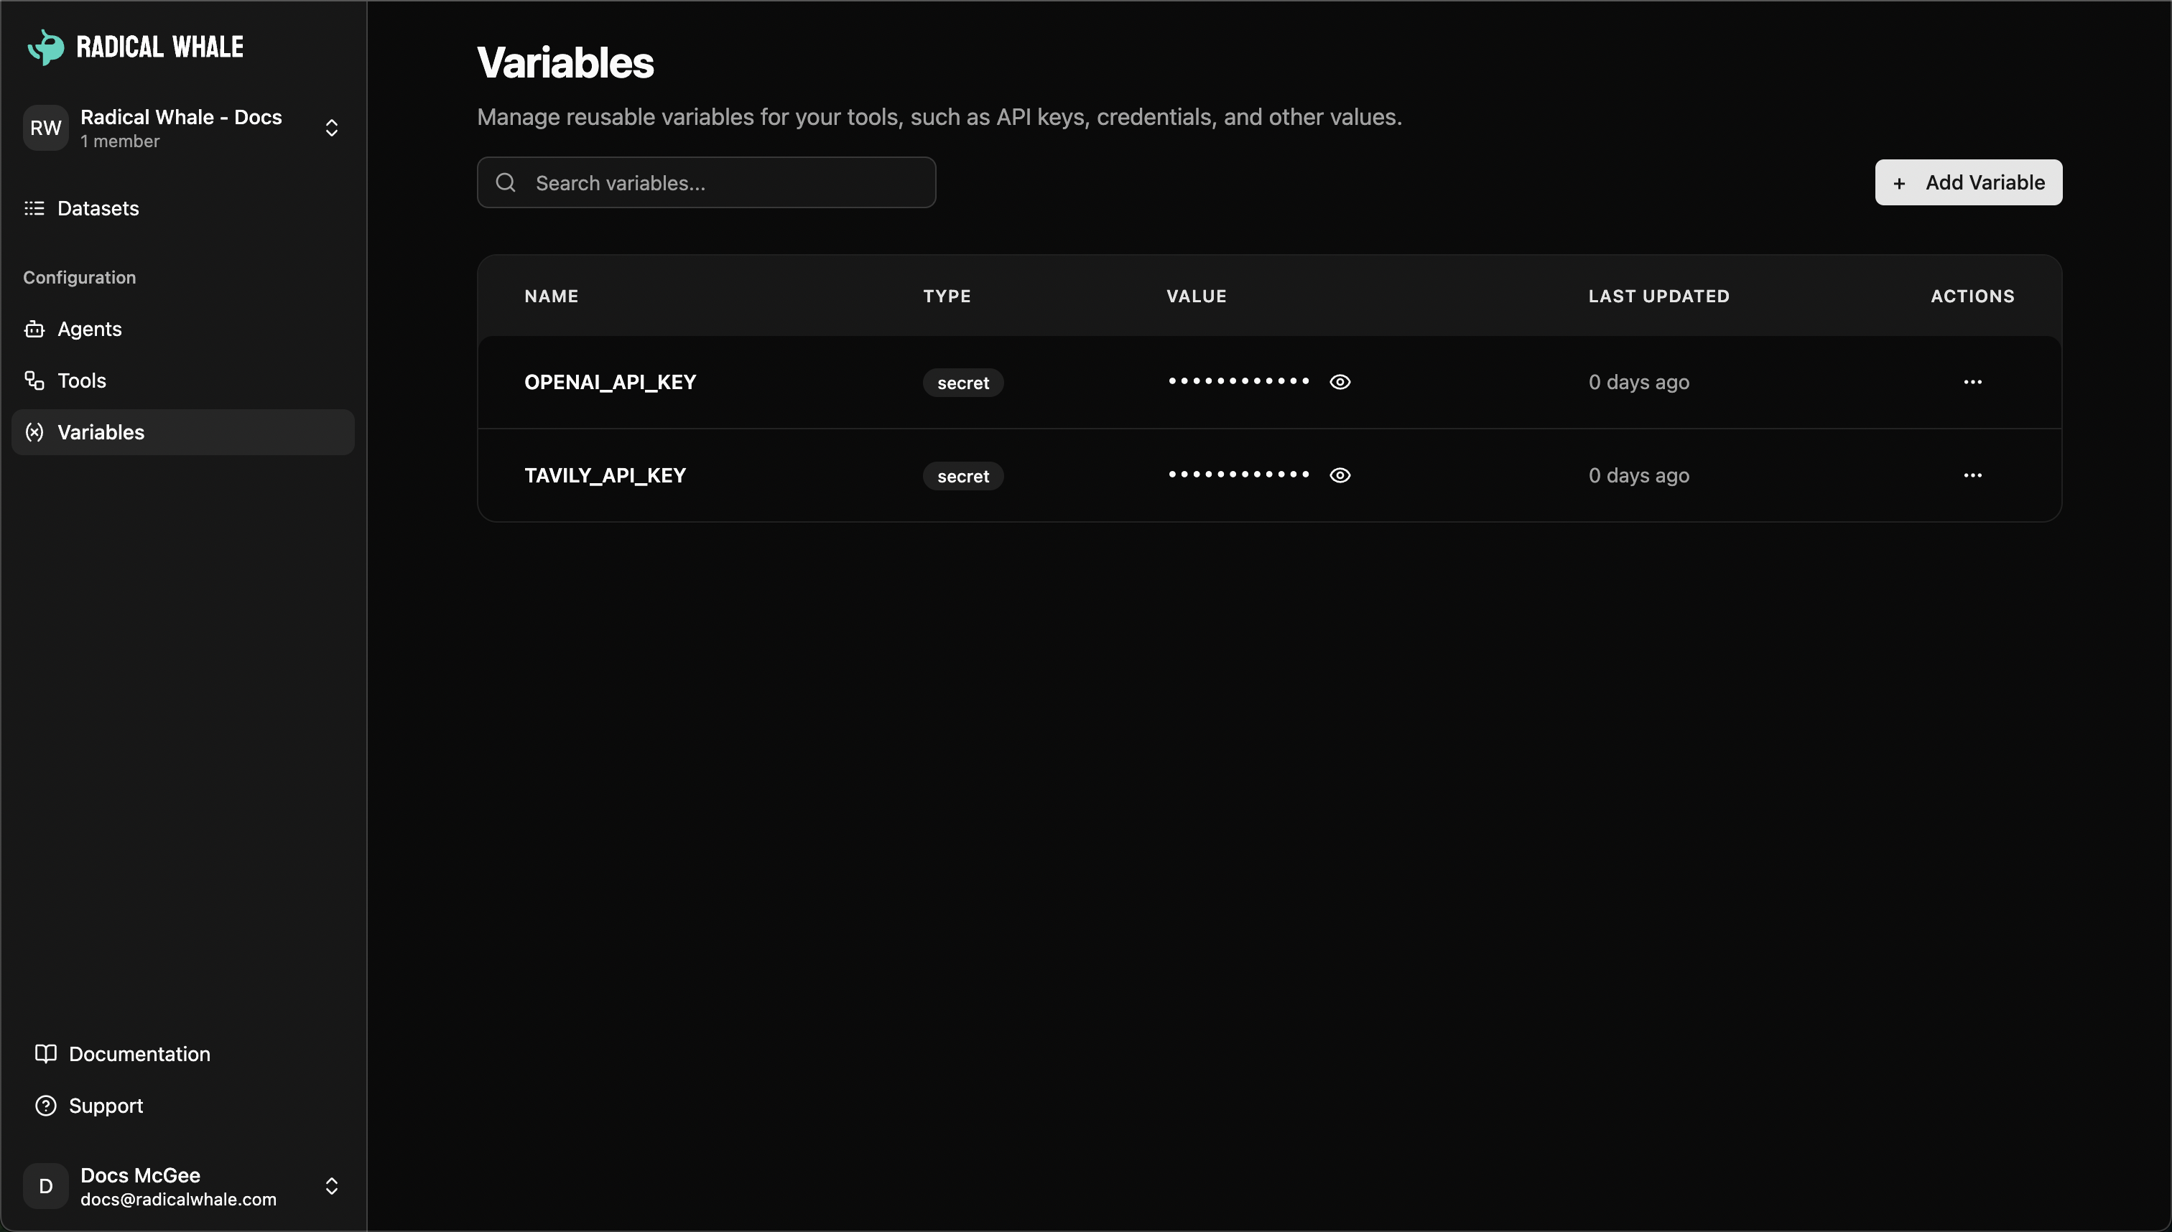Click the Add Variable button
The image size is (2172, 1232).
pyautogui.click(x=1967, y=182)
